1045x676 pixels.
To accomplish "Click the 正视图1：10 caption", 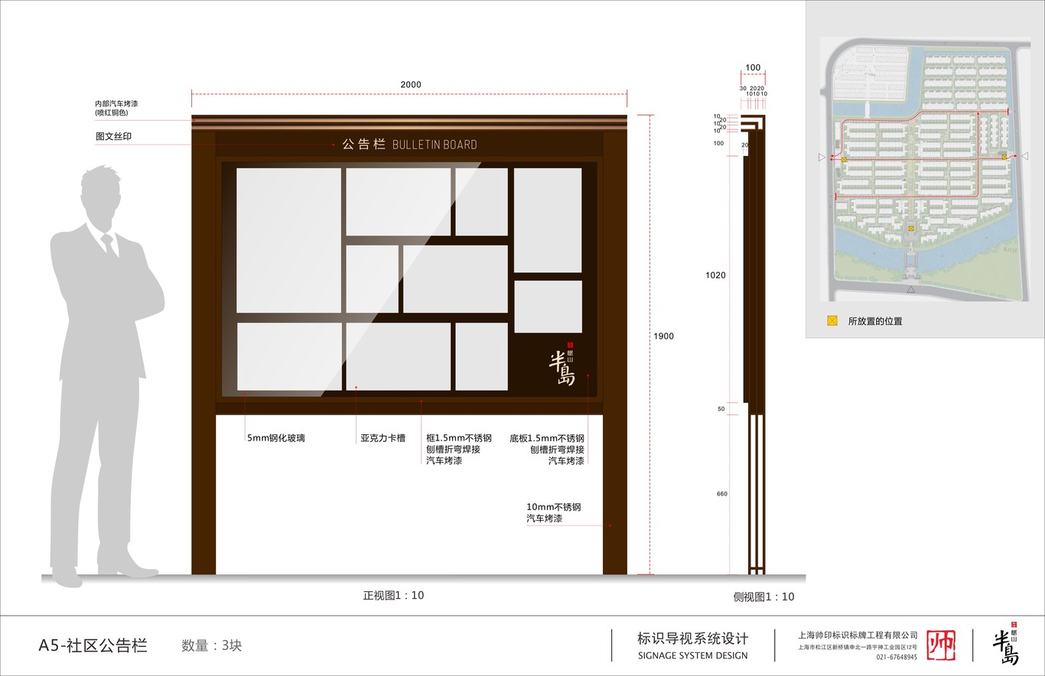I will [x=393, y=595].
